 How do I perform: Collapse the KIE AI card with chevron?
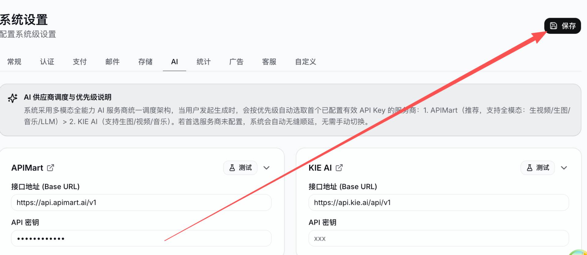pos(564,168)
